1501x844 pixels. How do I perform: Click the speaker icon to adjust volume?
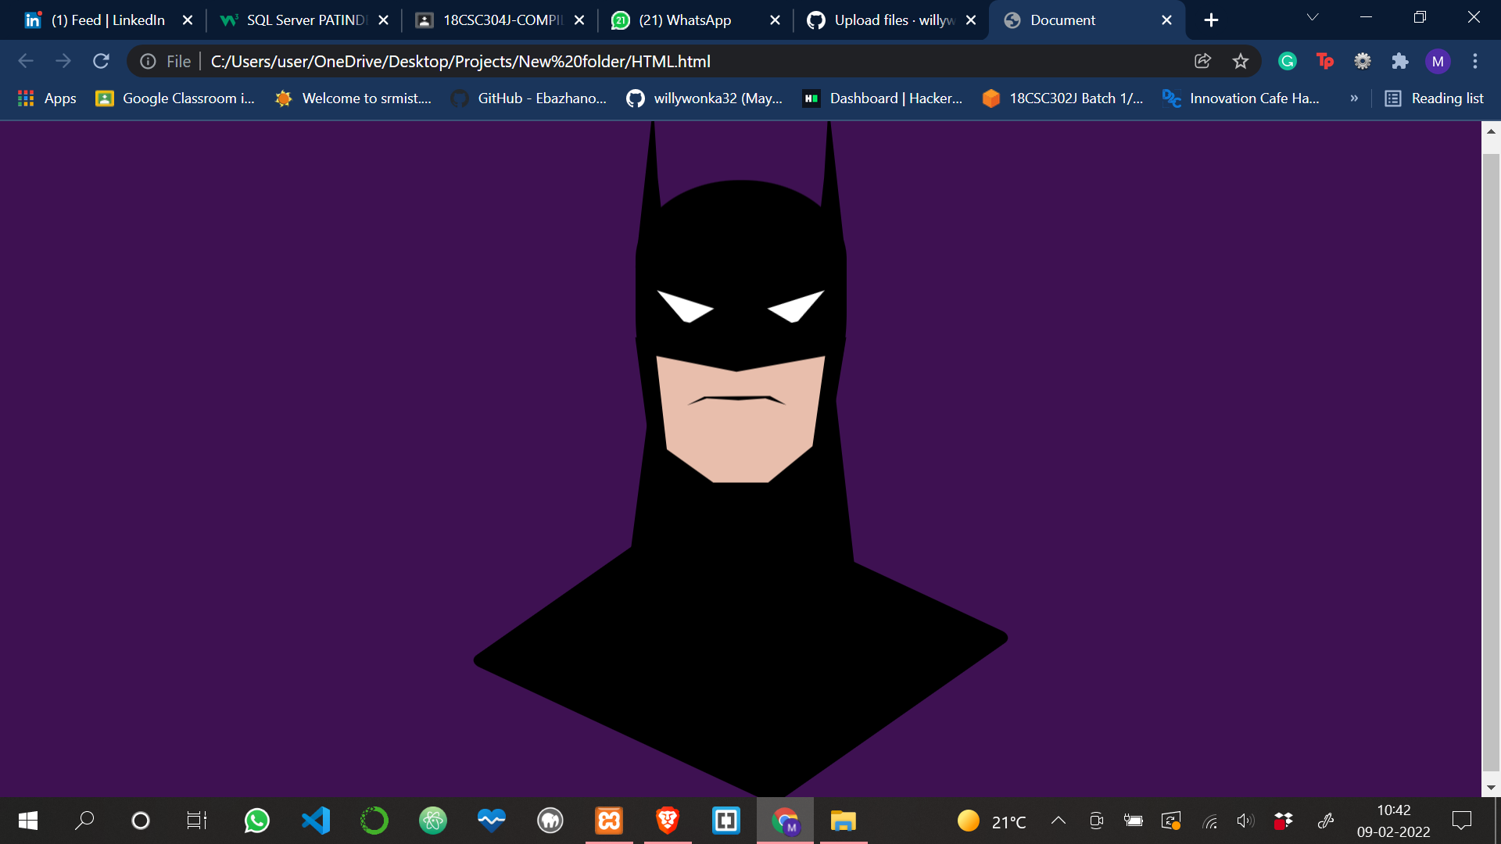pyautogui.click(x=1245, y=821)
